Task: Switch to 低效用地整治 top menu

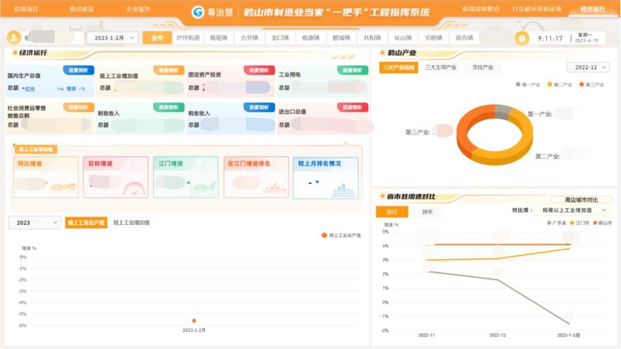Action: coord(480,9)
